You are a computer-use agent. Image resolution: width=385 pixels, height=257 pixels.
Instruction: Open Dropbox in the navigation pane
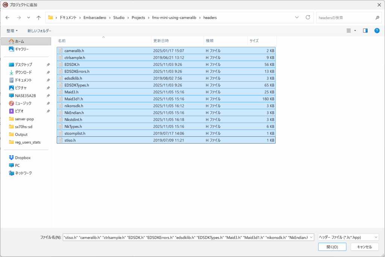[x=23, y=158]
